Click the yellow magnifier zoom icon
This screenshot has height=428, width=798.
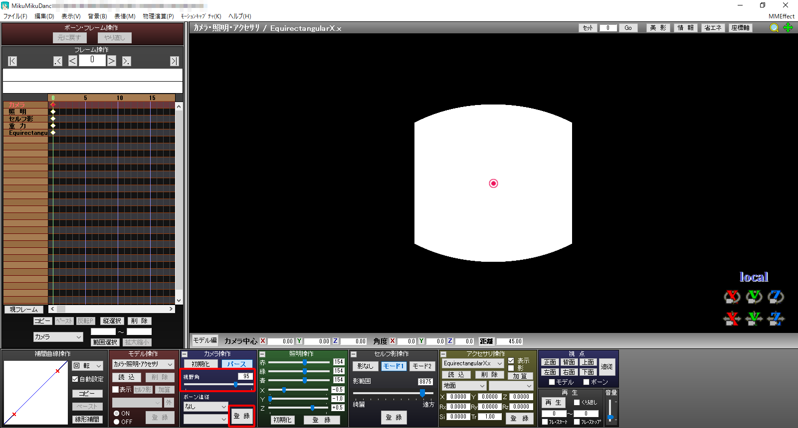coord(774,28)
